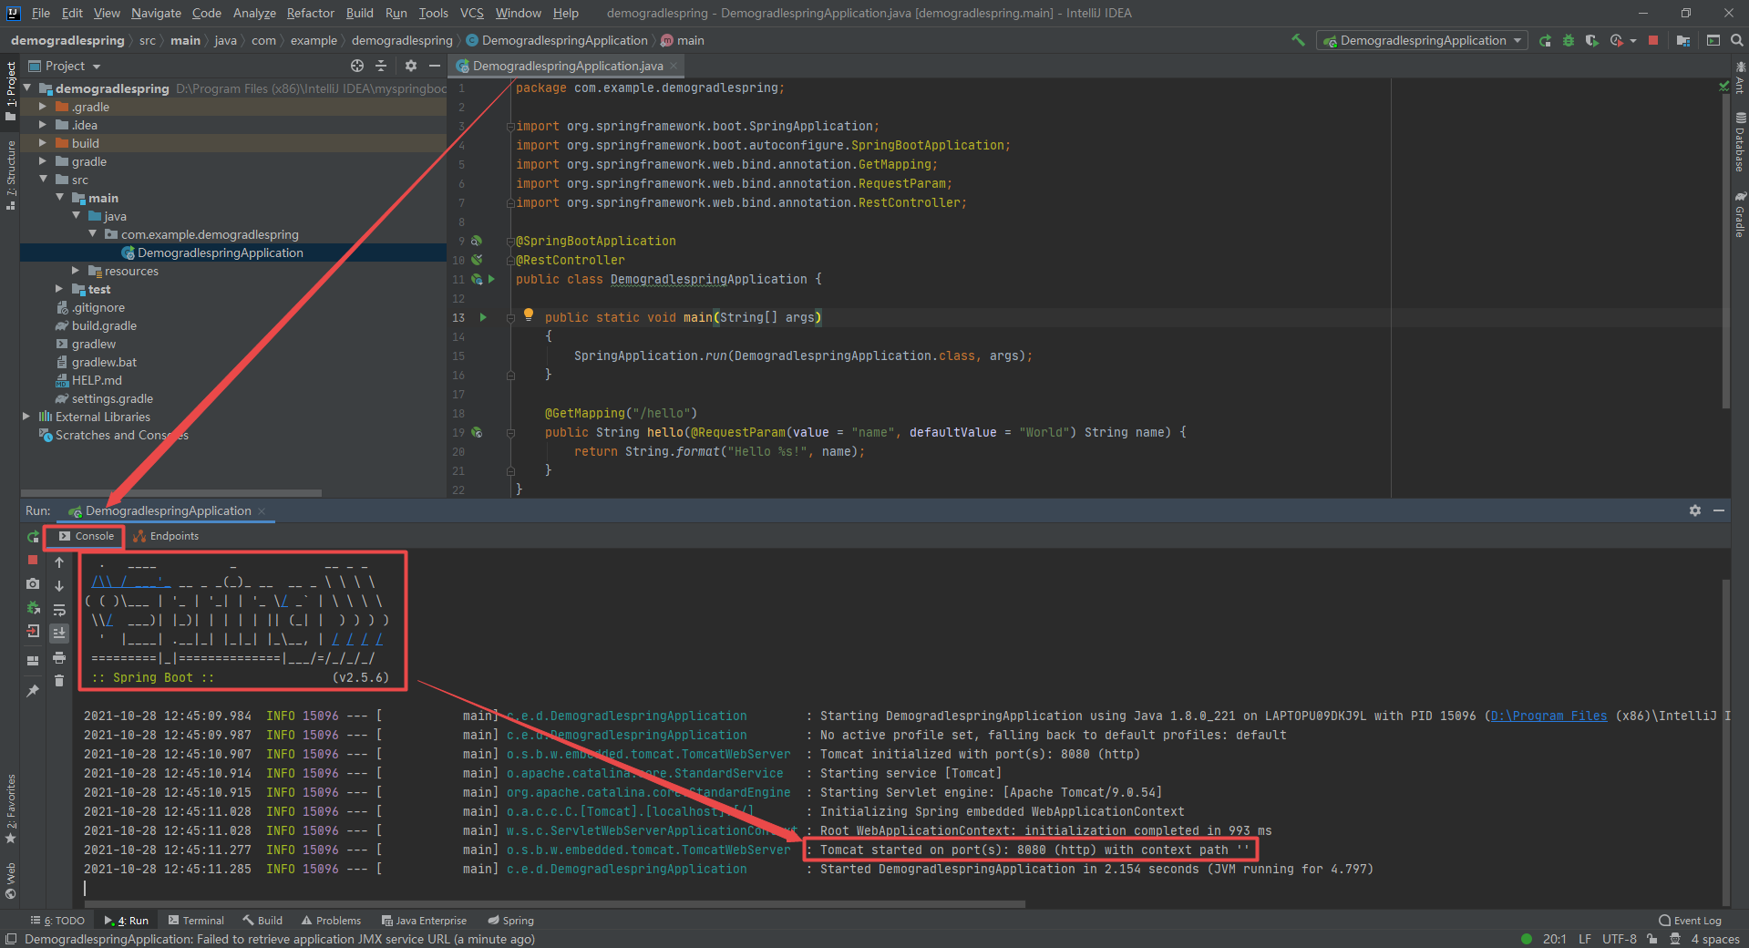Jump up the stack trace arrow
The height and width of the screenshot is (948, 1749).
[x=59, y=562]
